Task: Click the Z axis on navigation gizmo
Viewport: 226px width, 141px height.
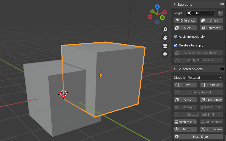Action: (x=157, y=7)
